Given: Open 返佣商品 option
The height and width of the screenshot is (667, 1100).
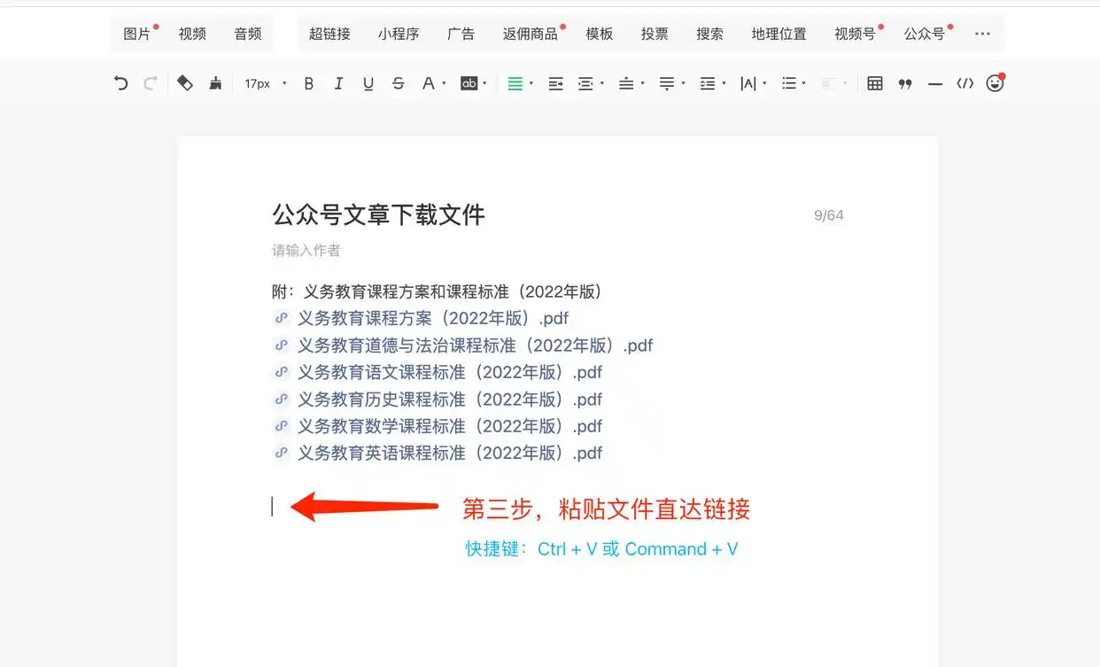Looking at the screenshot, I should (x=531, y=34).
